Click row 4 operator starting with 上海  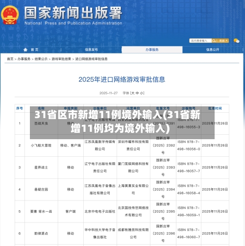point(133,190)
